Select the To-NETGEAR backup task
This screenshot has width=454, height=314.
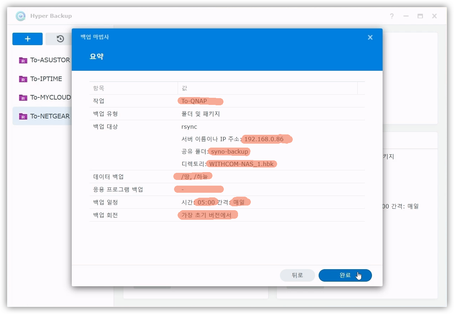coord(50,116)
